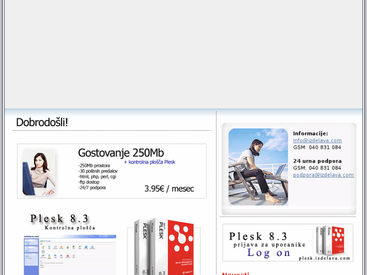The image size is (367, 275).
Task: Click the Gostovanje 250Mb hosting banner heading
Action: tap(121, 153)
